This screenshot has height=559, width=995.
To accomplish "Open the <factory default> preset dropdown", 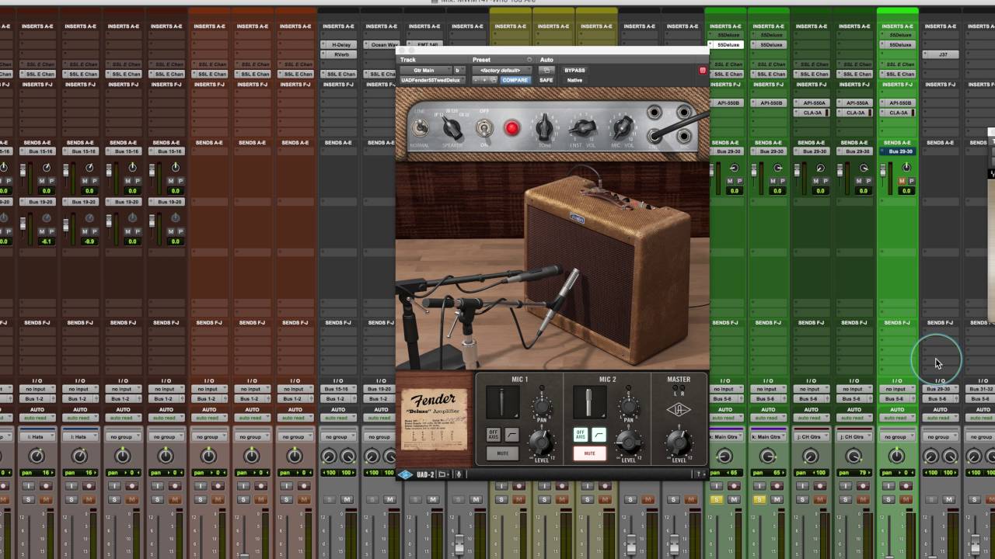I will pos(501,71).
